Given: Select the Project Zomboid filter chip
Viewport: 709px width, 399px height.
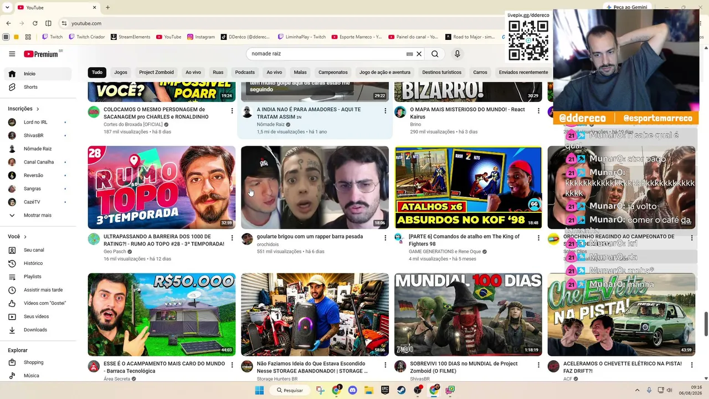Looking at the screenshot, I should pyautogui.click(x=156, y=72).
